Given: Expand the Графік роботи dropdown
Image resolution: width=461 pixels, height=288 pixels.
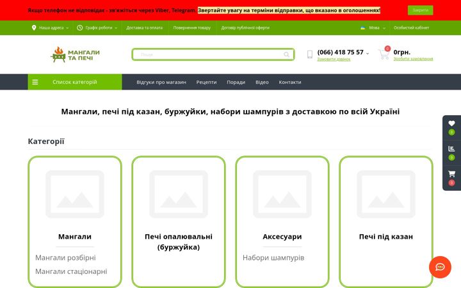Looking at the screenshot, I should point(97,28).
